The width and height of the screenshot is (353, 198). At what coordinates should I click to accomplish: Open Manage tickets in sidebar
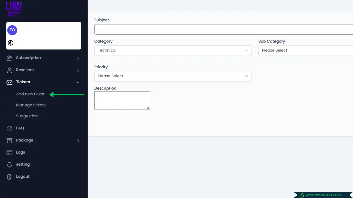(31, 105)
